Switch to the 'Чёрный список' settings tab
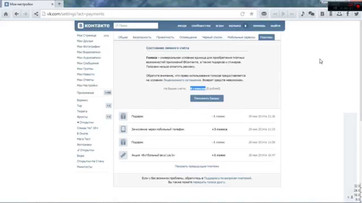The height and width of the screenshot is (203, 362). pos(212,37)
